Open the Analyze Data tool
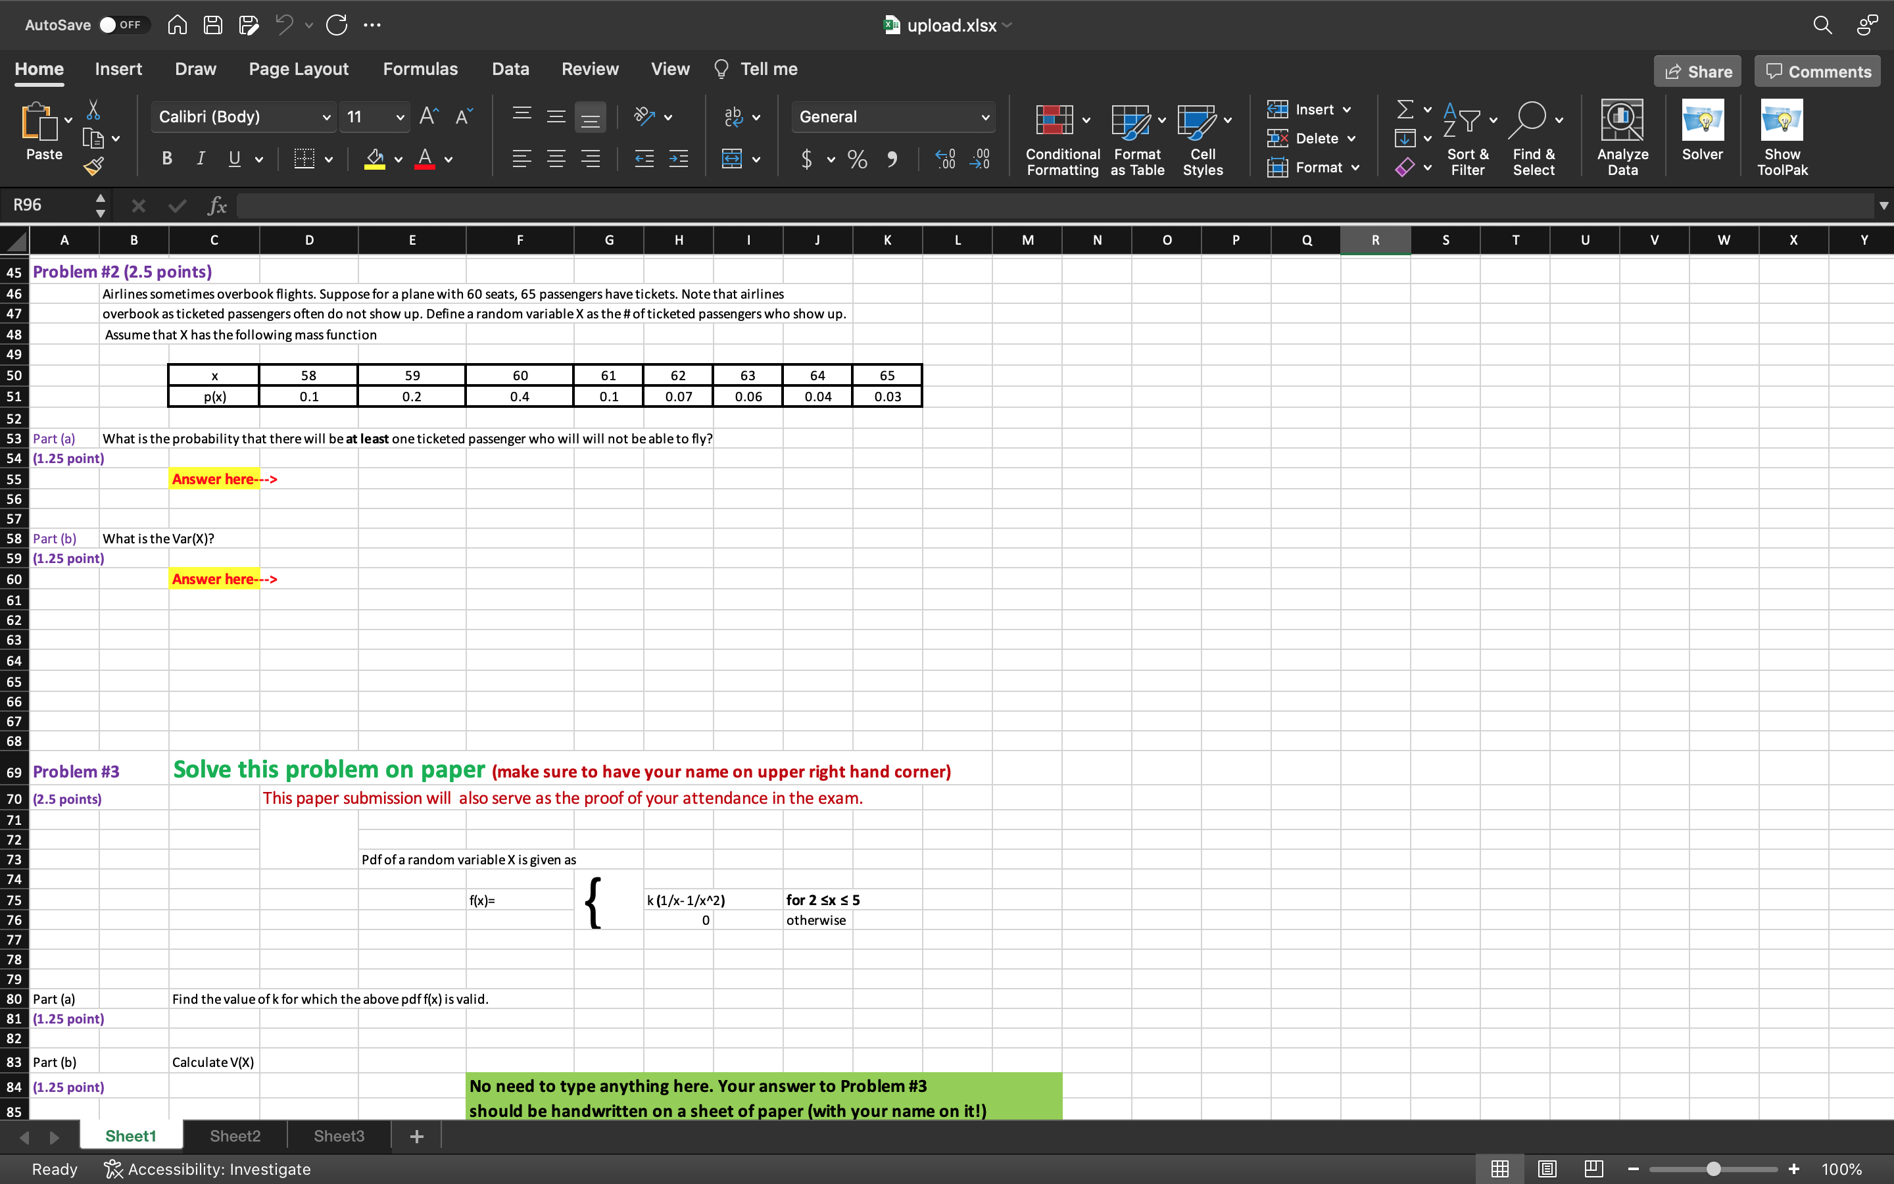 pos(1622,137)
